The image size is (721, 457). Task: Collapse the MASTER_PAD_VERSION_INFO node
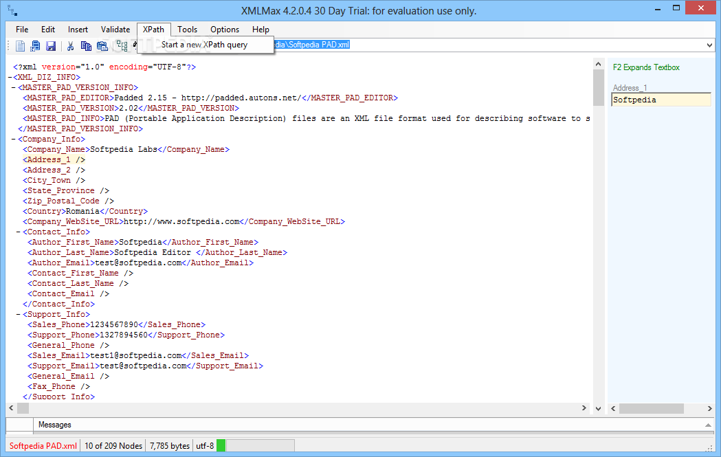14,87
